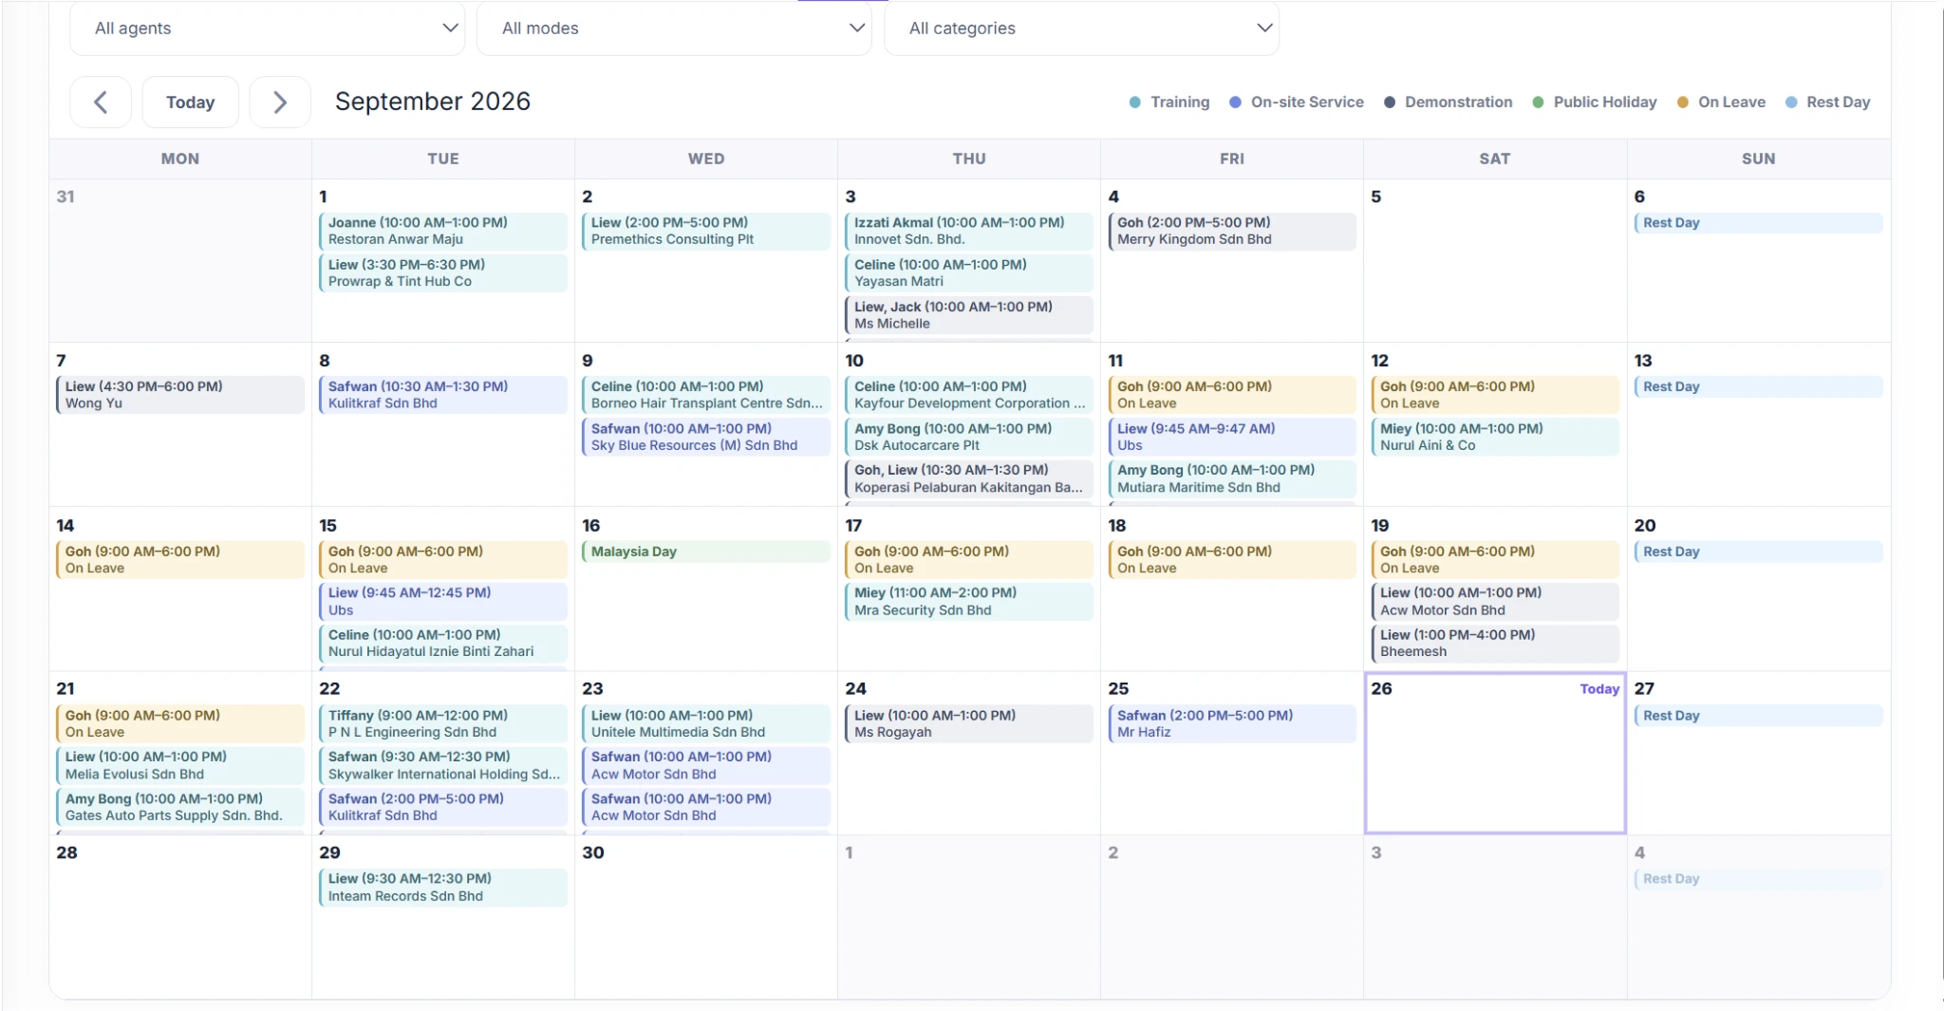Click the date number 30
Image resolution: width=1944 pixels, height=1011 pixels.
[x=593, y=852]
